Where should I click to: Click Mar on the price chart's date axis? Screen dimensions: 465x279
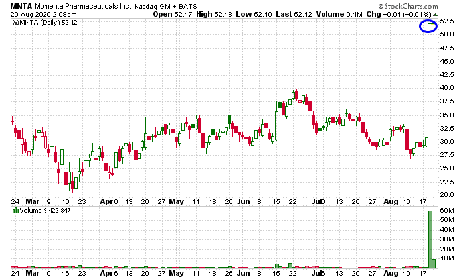pyautogui.click(x=33, y=201)
